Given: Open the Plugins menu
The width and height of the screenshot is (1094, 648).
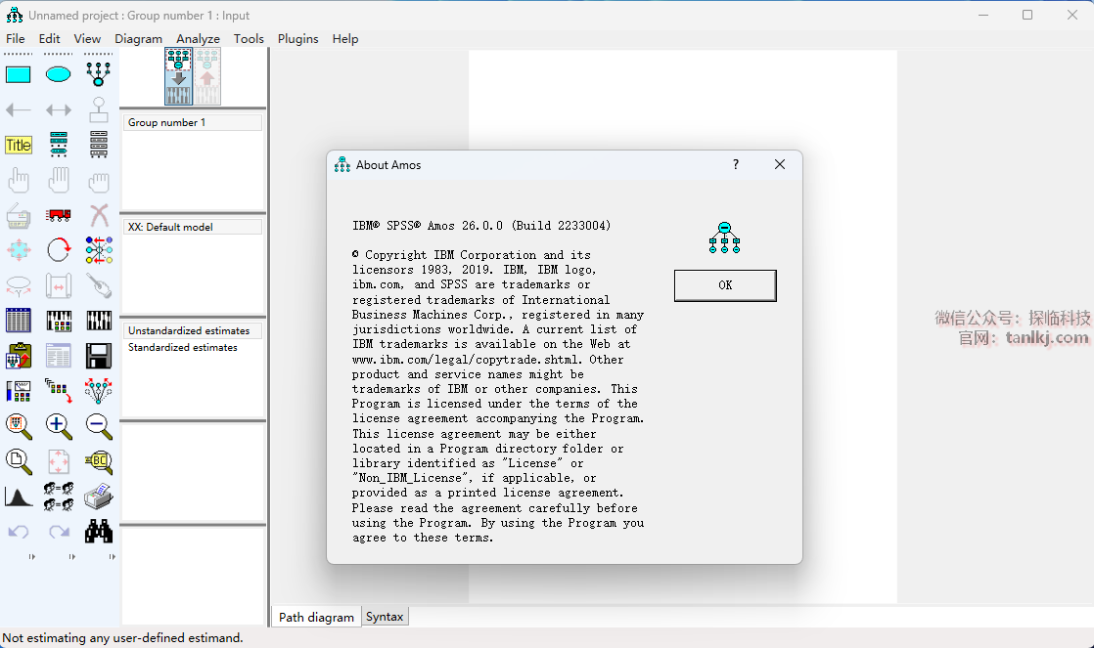Looking at the screenshot, I should click(297, 39).
